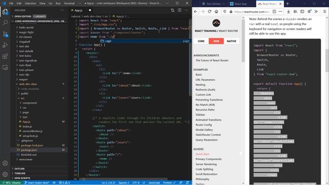Open Run and Debug view
Viewport: 329px width, 185px height.
point(5,45)
